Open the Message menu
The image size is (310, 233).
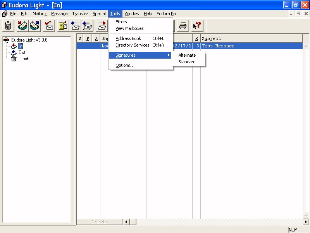[x=59, y=14]
